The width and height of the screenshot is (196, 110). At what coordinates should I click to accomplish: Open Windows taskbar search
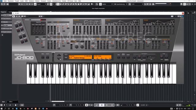5,109
